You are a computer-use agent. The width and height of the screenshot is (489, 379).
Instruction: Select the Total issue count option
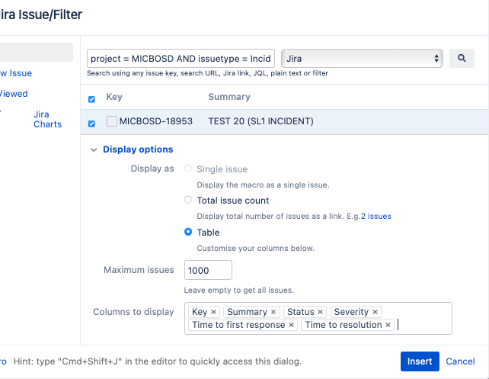(188, 200)
